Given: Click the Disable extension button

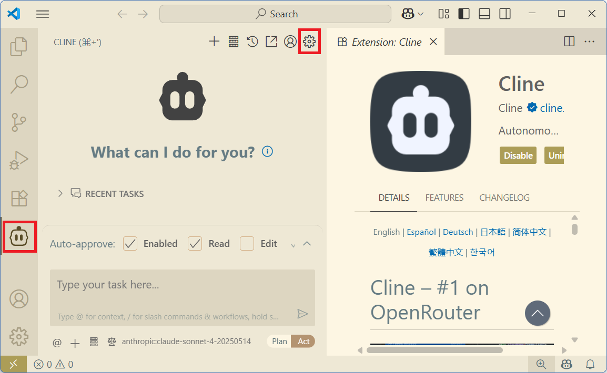Looking at the screenshot, I should pyautogui.click(x=518, y=156).
